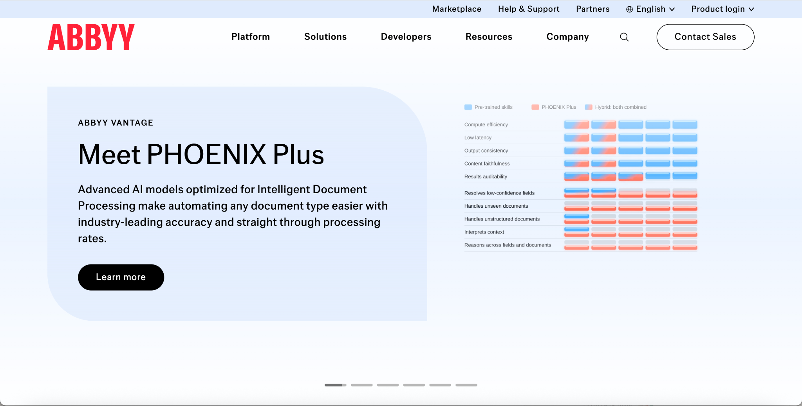802x406 pixels.
Task: Click the globe language icon
Action: (x=629, y=9)
